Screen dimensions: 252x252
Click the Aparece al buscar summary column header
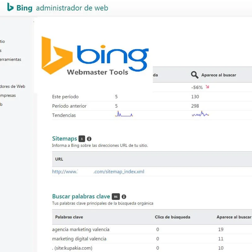click(219, 75)
